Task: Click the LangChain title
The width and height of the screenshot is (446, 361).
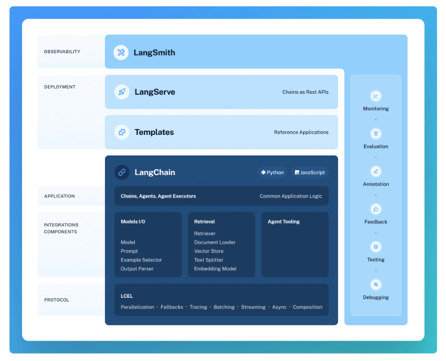Action: (x=155, y=172)
